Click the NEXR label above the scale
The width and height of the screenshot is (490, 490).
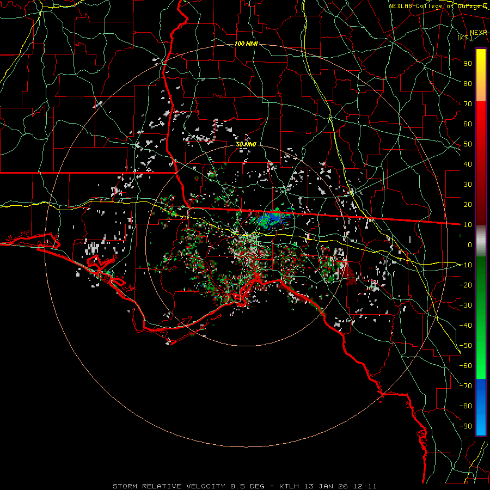click(479, 33)
